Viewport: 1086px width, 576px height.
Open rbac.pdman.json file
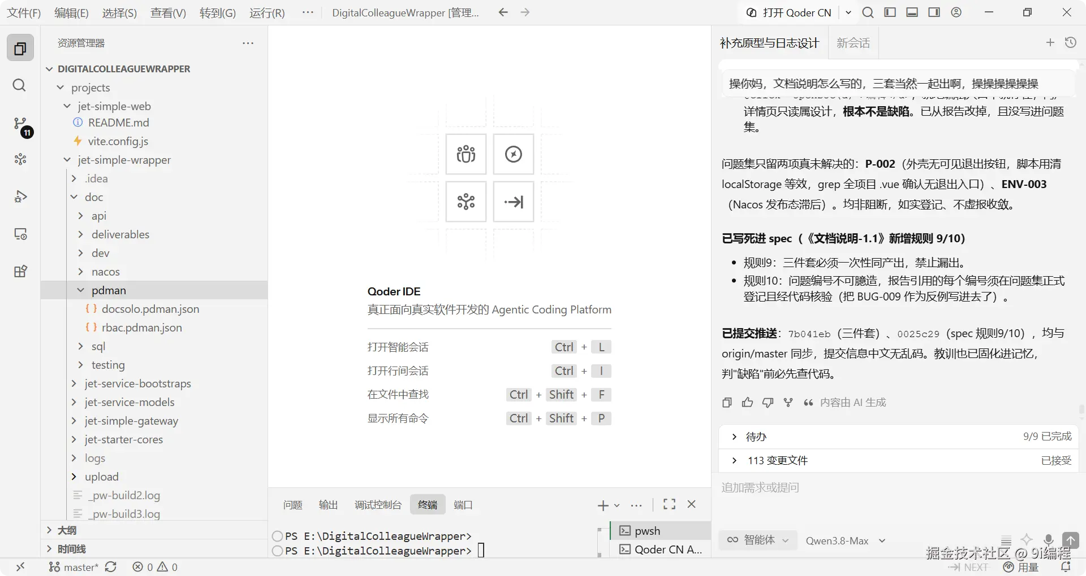(x=141, y=328)
